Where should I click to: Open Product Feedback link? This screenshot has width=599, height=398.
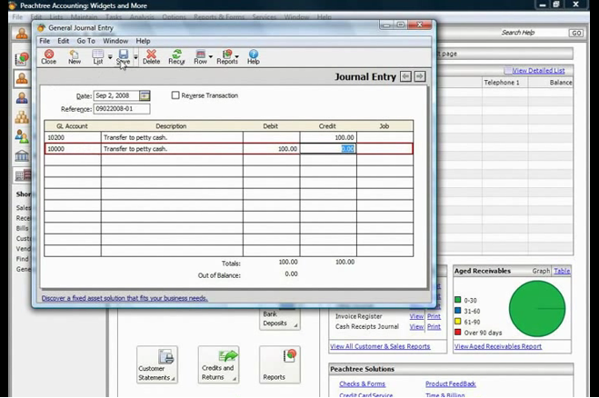pos(451,383)
